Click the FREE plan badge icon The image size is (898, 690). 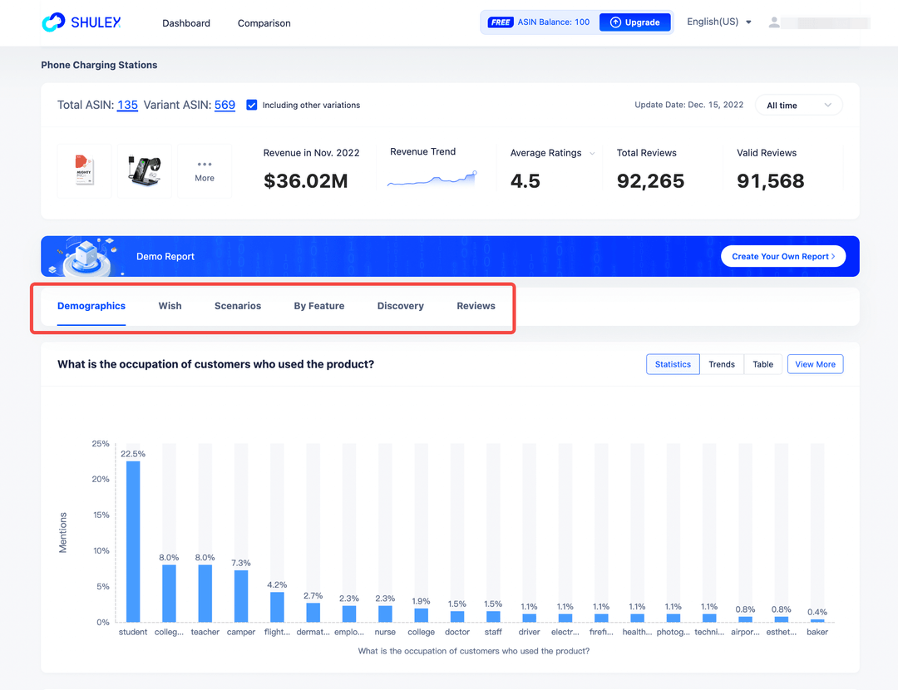500,22
